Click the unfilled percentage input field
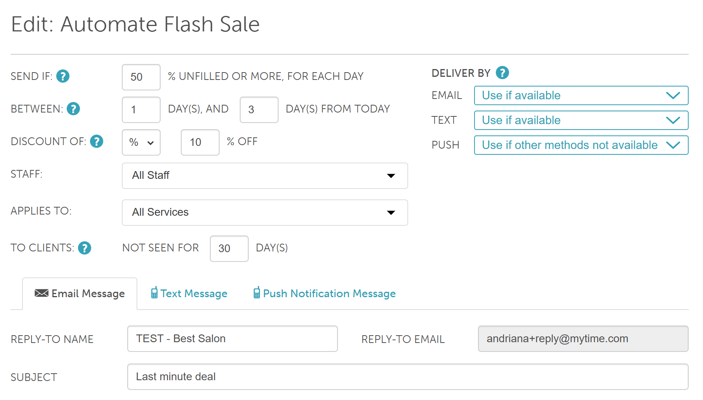703x400 pixels. coord(141,77)
